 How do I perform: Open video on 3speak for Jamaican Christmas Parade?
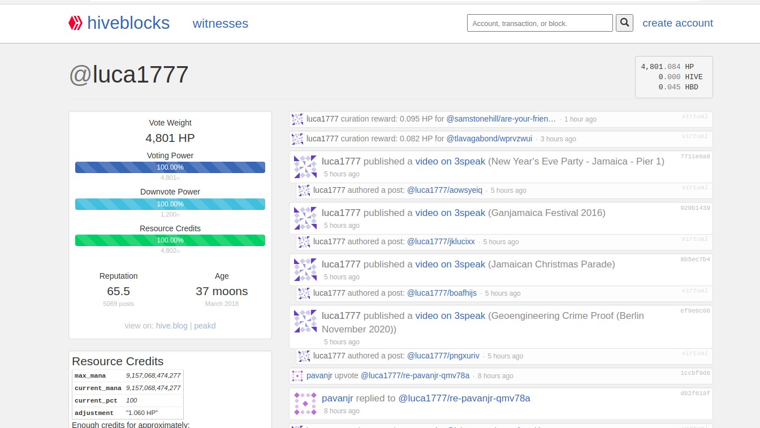click(x=450, y=265)
